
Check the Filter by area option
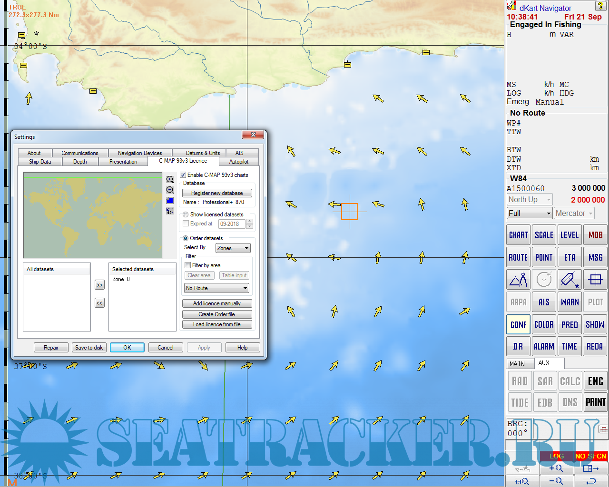[188, 265]
